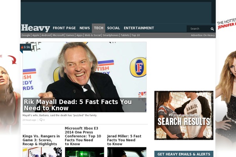Screen dimensions: 236x157
Task: Open Microsoft Xbox E3 2014 article headline
Action: [83, 136]
